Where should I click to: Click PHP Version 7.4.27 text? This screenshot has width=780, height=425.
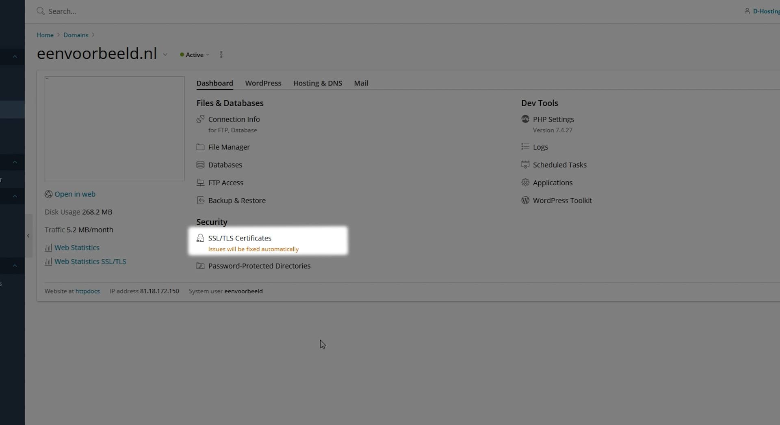552,130
